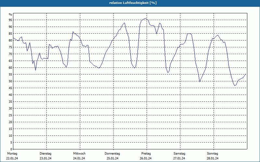This screenshot has height=162, width=260.
Task: Select the Mittwoch day label
Action: [79, 154]
